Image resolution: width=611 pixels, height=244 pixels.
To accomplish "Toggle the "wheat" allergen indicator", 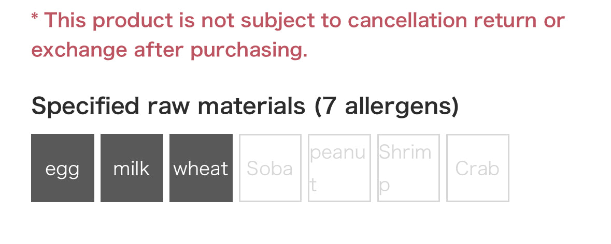I will click(x=201, y=168).
